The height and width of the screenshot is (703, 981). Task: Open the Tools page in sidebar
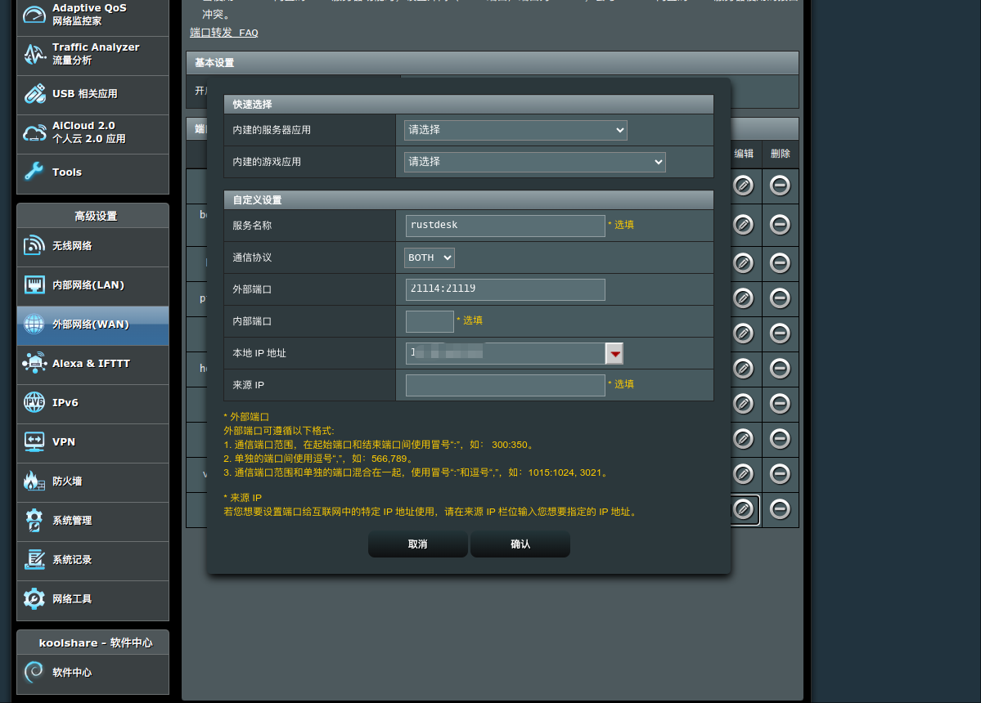click(92, 172)
